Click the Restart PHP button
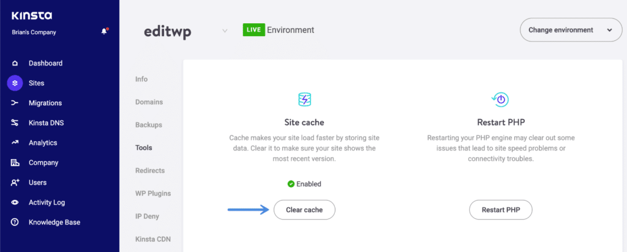Image resolution: width=627 pixels, height=252 pixels. tap(501, 210)
